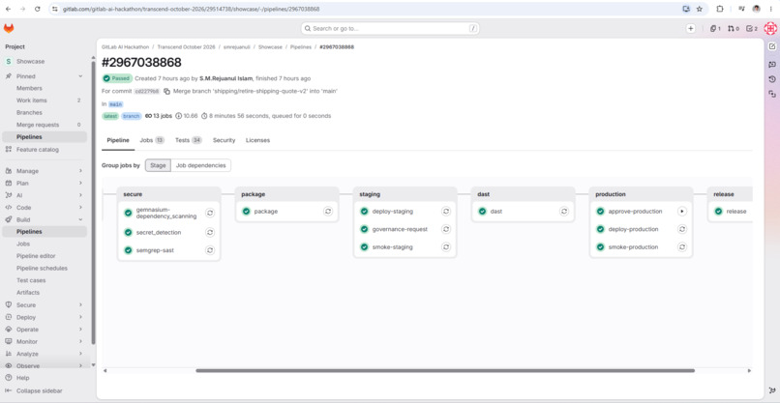Screen dimensions: 780x403
Task: Open the create new plus menu
Action: tap(690, 29)
